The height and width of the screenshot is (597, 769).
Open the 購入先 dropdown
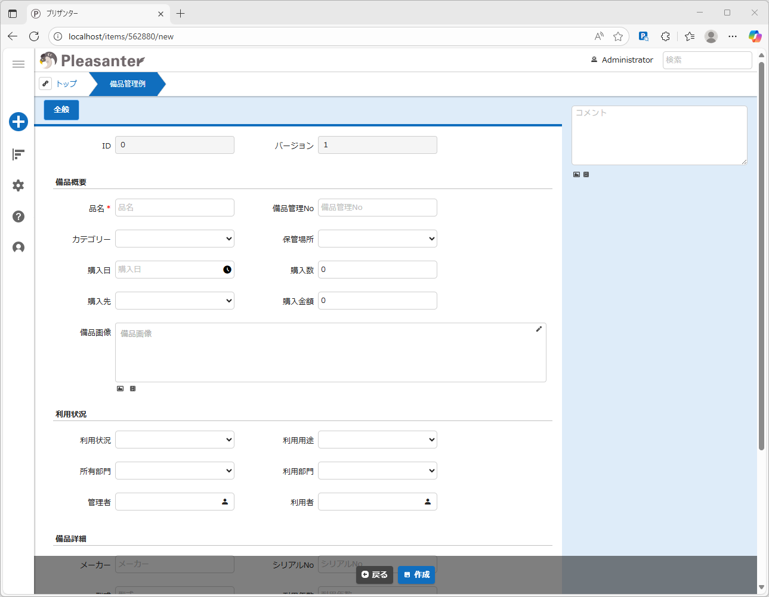pyautogui.click(x=175, y=301)
